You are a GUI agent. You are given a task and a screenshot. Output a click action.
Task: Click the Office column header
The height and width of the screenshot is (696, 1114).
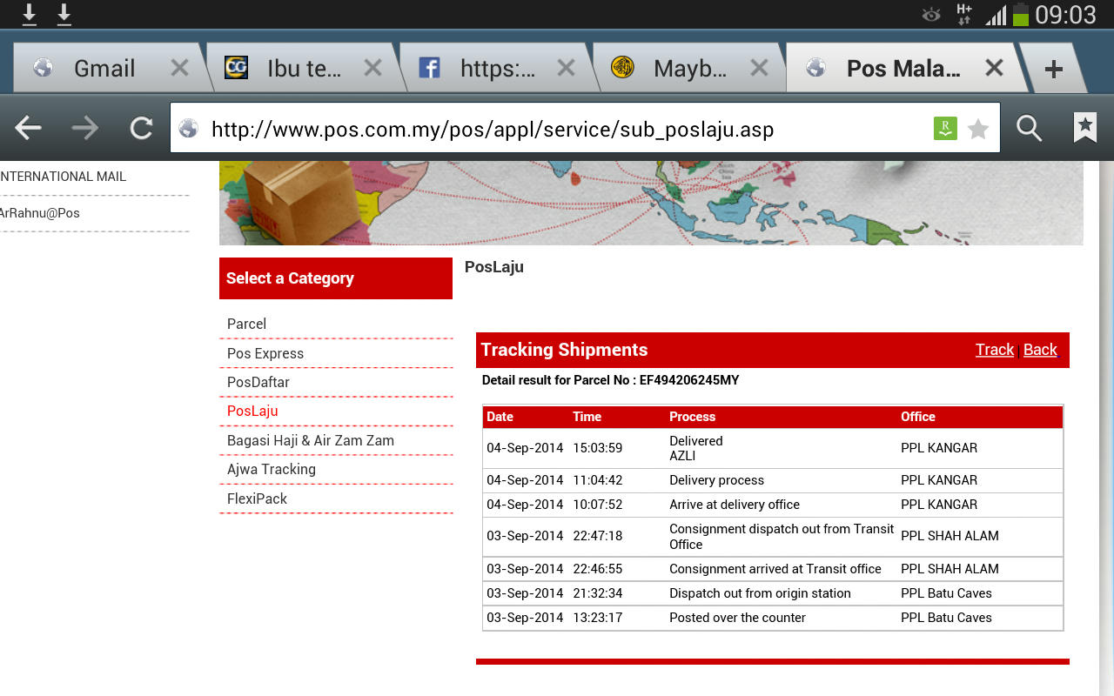[x=918, y=417]
